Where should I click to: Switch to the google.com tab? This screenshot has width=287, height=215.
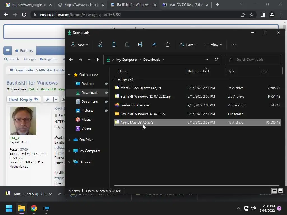click(x=29, y=5)
